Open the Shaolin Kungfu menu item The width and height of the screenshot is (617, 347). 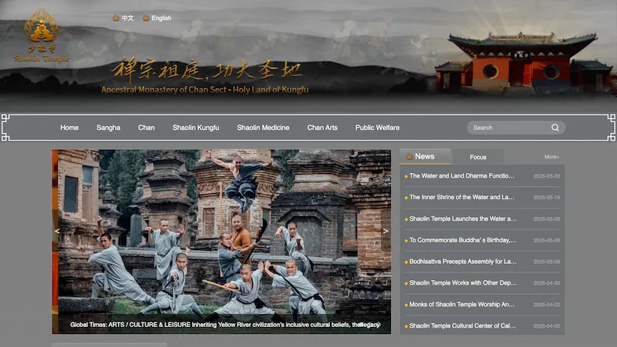tap(196, 128)
